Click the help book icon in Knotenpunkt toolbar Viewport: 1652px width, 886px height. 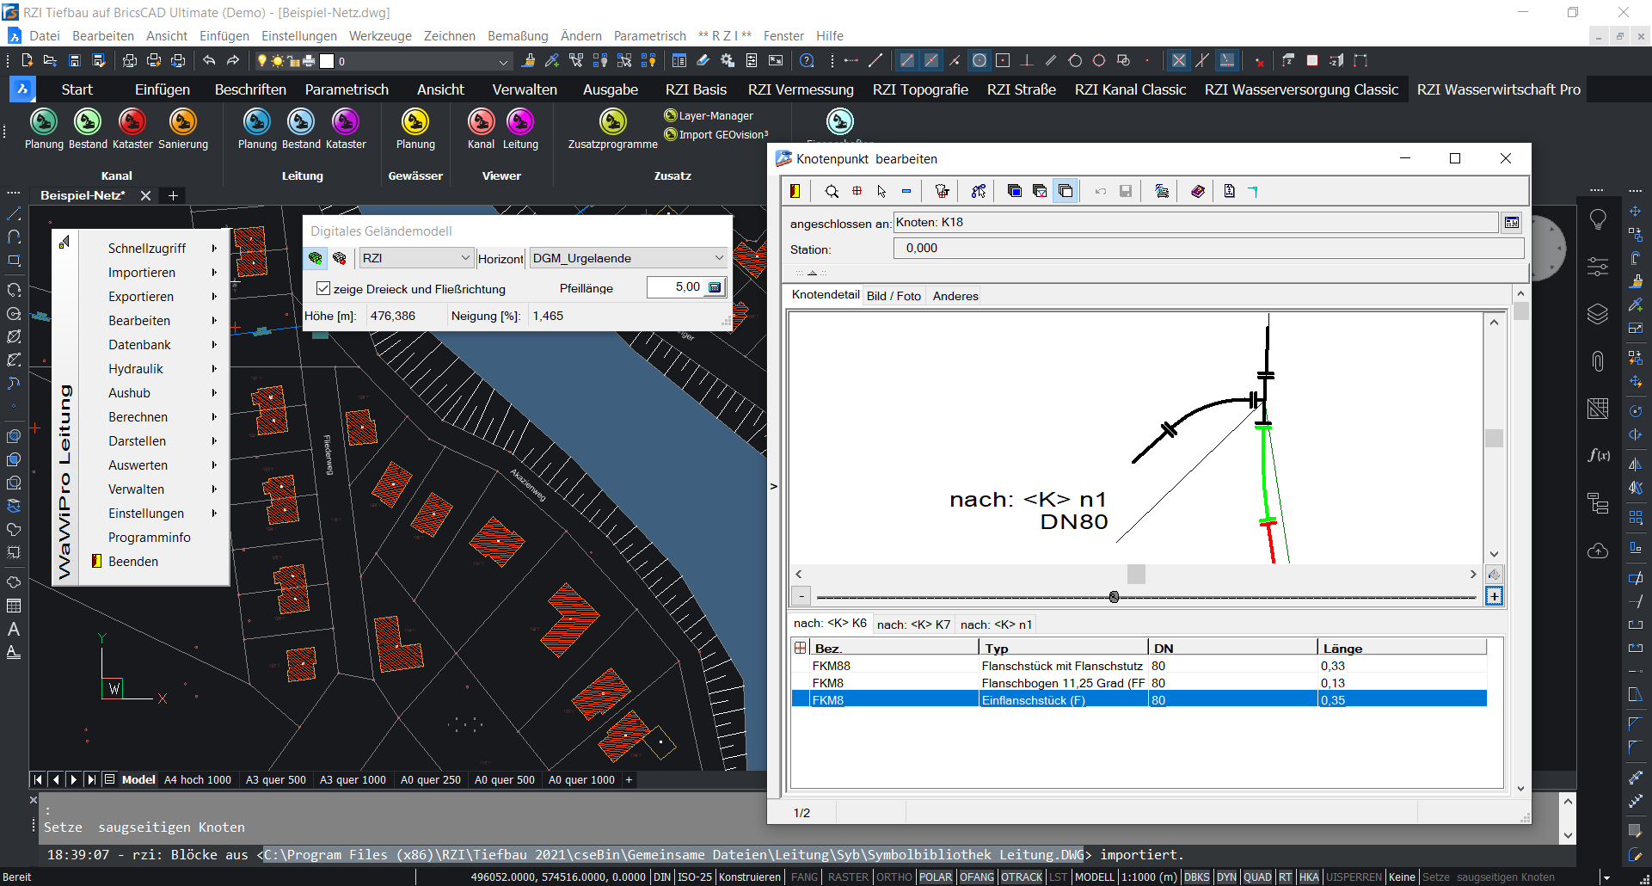click(1198, 191)
